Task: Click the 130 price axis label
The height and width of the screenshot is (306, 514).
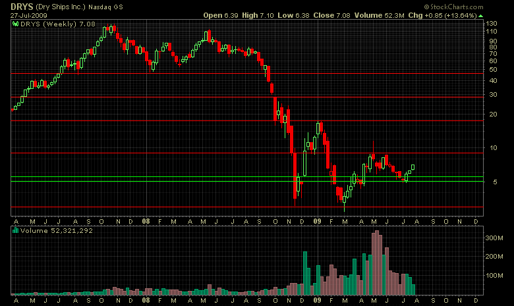Action: click(x=492, y=24)
